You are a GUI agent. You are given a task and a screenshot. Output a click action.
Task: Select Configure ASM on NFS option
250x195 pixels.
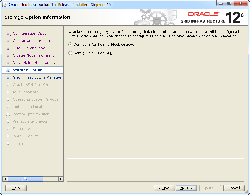pos(70,53)
